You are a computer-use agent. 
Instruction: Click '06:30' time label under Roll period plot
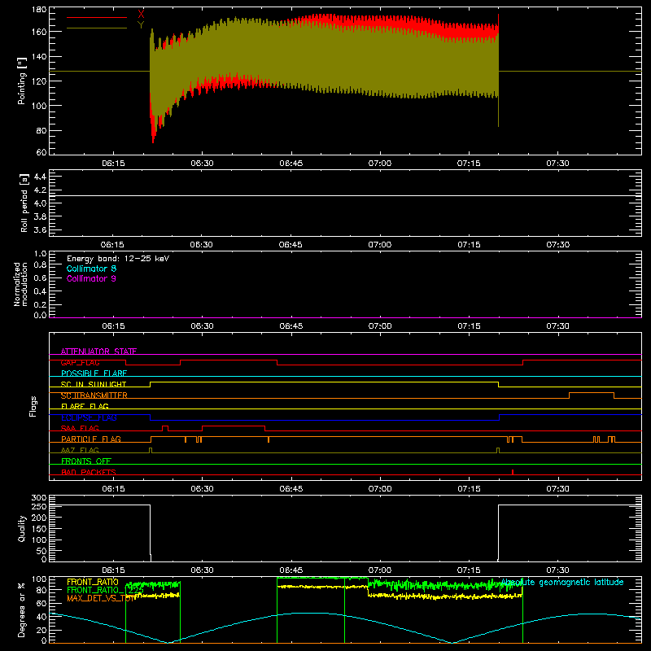(201, 245)
